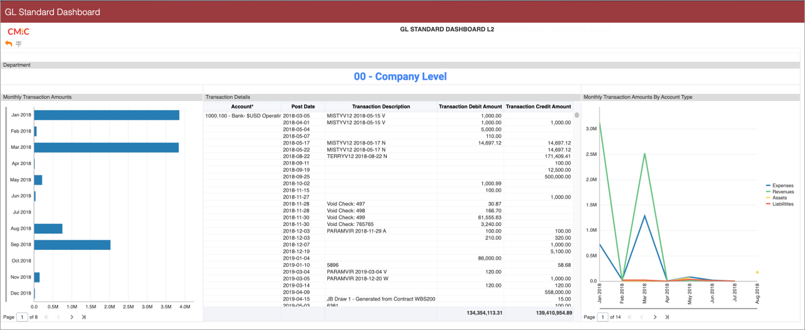
Task: Go to first page of Account Type chart
Action: (629, 317)
